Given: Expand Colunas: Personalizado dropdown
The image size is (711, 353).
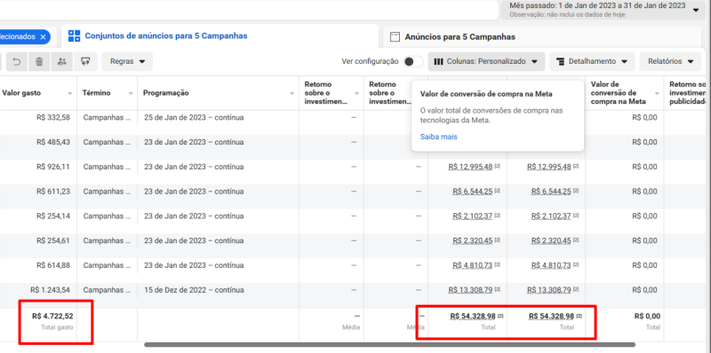Looking at the screenshot, I should [x=485, y=61].
